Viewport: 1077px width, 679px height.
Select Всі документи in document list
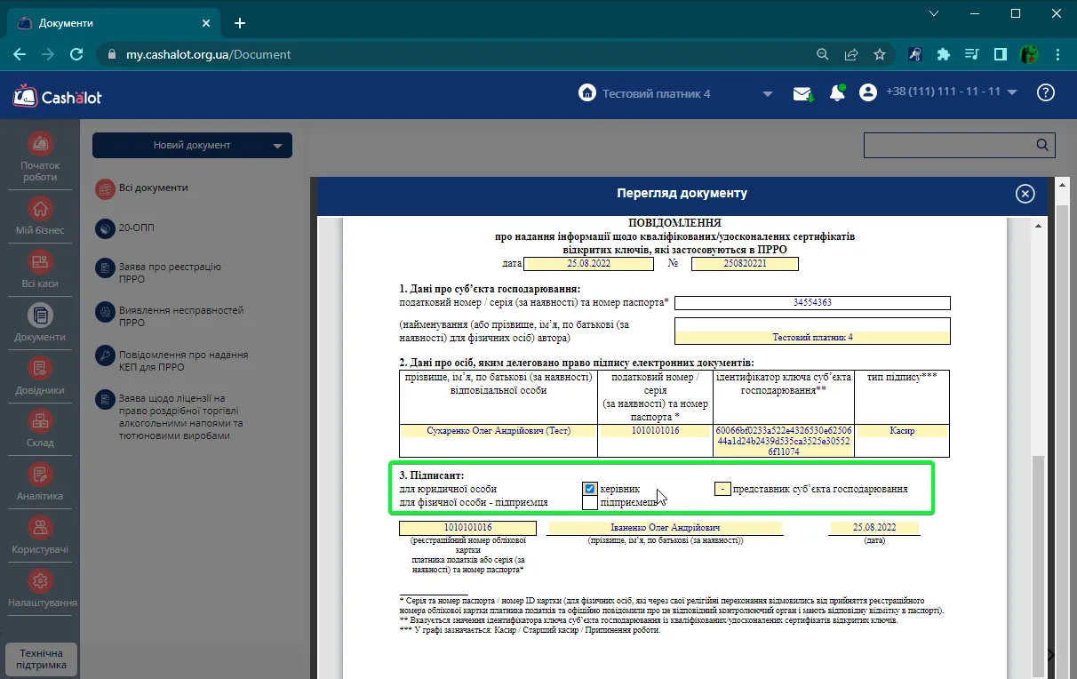(x=142, y=188)
